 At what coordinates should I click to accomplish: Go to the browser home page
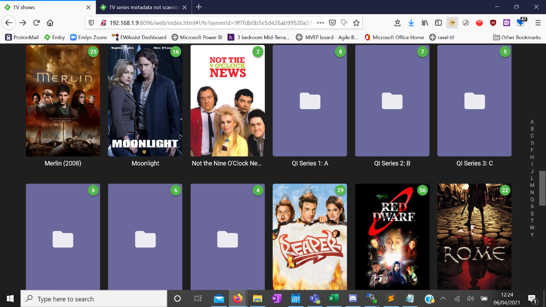(x=50, y=23)
